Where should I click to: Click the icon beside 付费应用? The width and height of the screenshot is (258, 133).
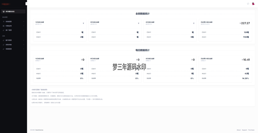click(x=3, y=26)
